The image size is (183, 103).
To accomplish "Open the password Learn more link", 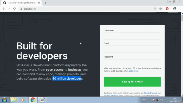I will (134, 71).
